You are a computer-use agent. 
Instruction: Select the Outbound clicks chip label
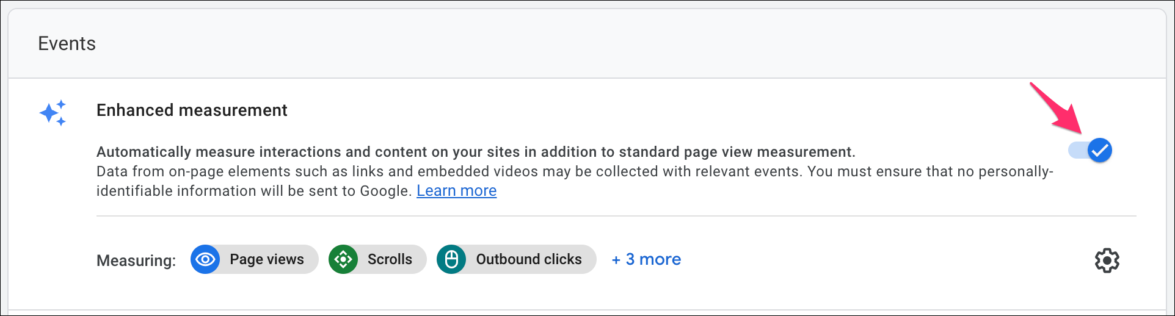(529, 259)
